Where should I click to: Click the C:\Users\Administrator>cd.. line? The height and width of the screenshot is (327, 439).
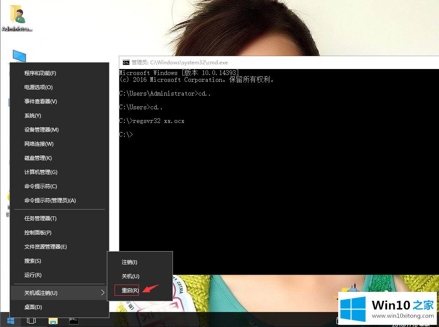coord(165,93)
